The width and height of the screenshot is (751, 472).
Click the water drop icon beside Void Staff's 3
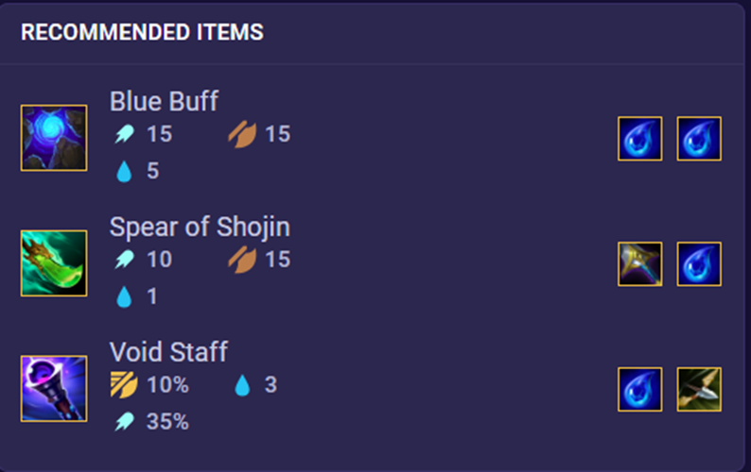click(242, 385)
